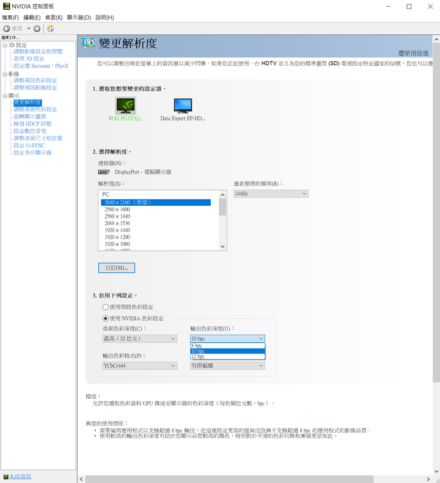Open 調整桌面尺寸和位置 page

click(38, 138)
